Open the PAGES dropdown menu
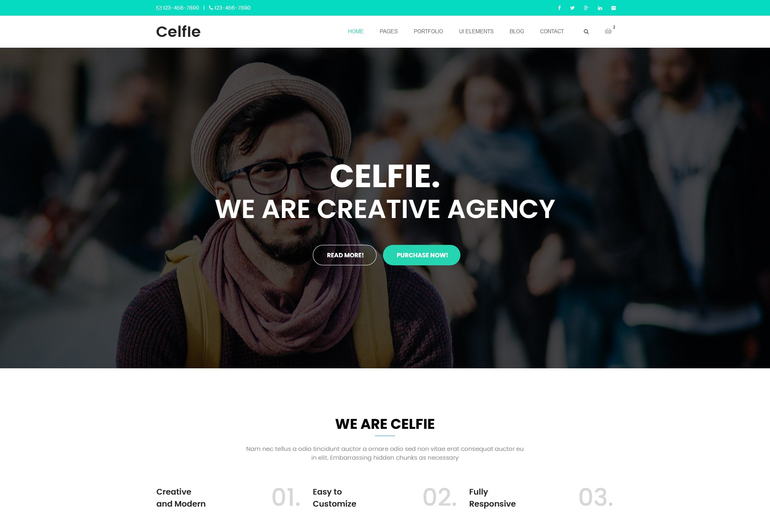 click(x=389, y=32)
